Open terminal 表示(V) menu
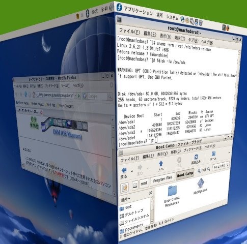 point(166,36)
